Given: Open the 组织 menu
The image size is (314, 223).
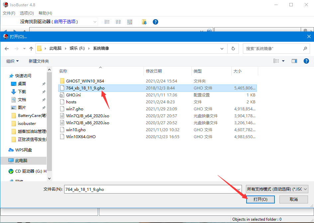Looking at the screenshot, I should 13,61.
